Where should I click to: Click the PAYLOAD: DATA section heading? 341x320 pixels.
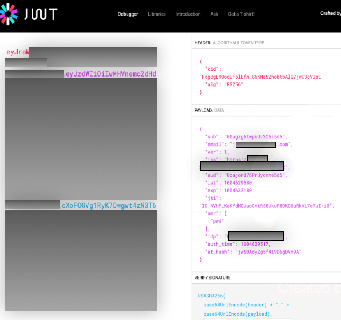coord(209,110)
